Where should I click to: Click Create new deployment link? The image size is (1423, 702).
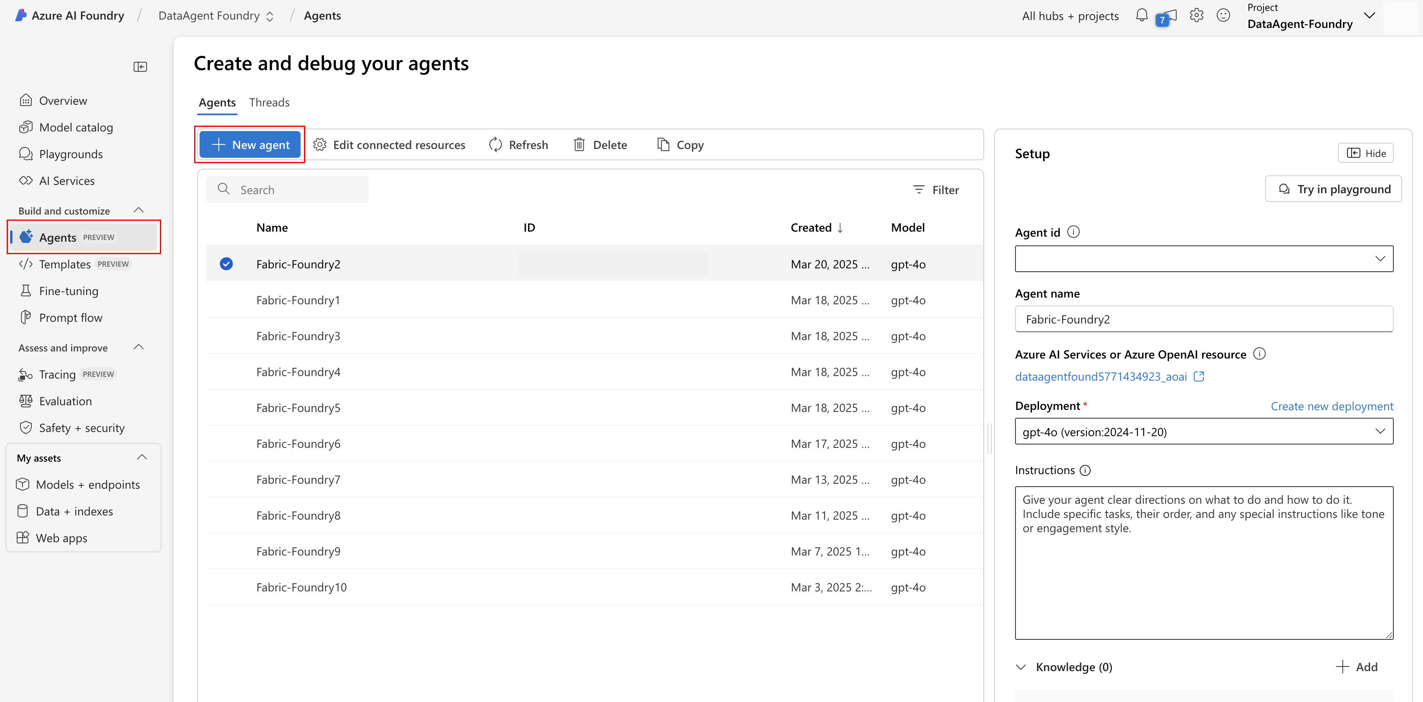tap(1331, 406)
